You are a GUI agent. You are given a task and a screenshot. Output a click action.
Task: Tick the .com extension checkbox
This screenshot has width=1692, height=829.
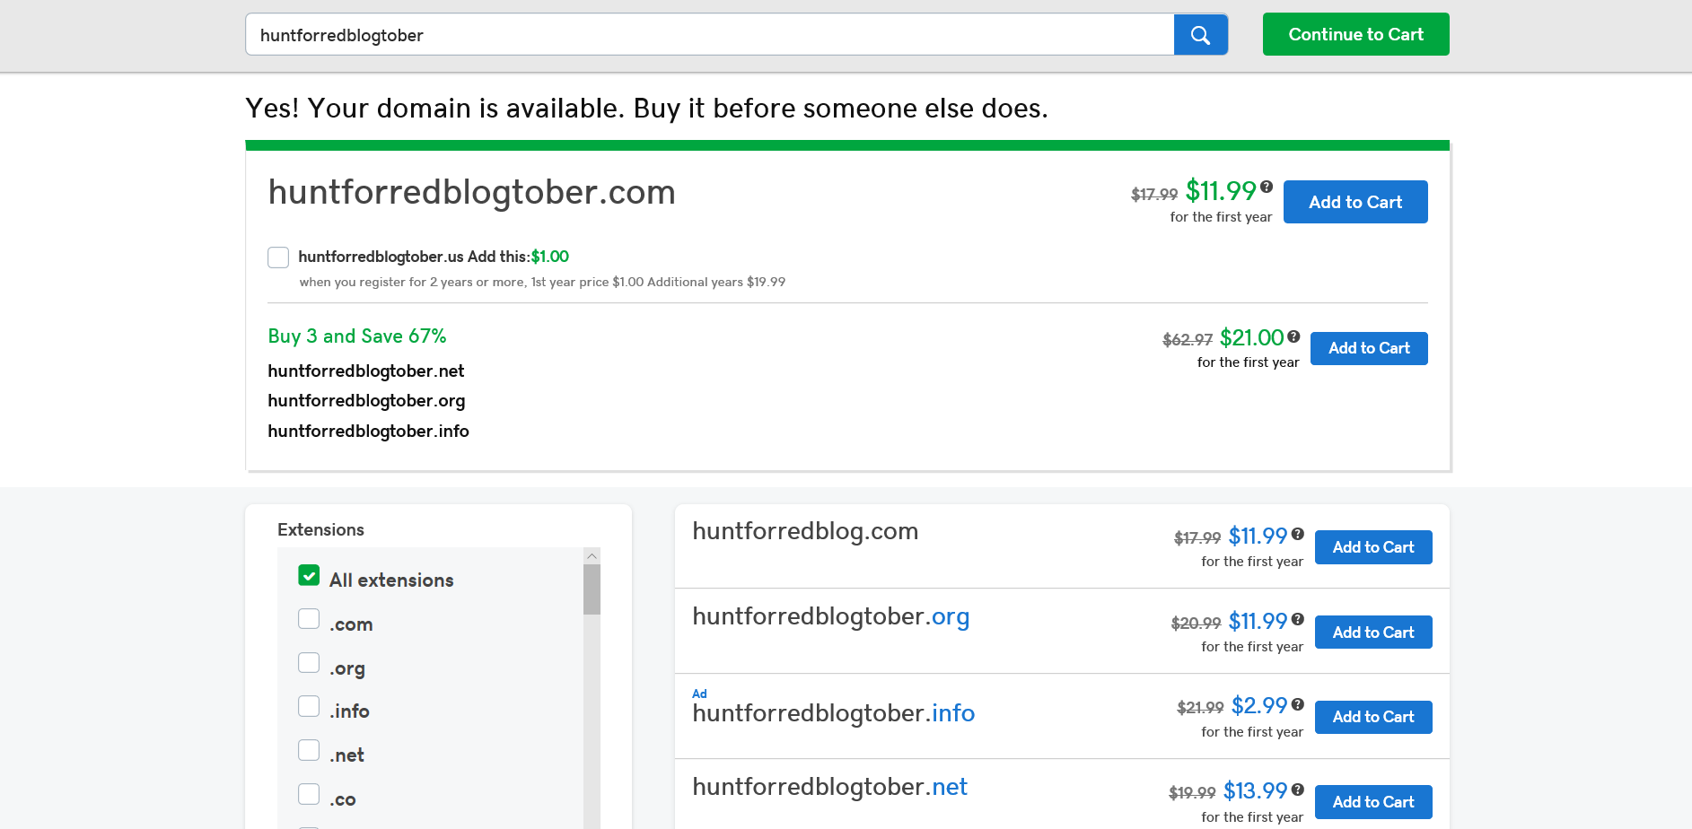coord(309,619)
